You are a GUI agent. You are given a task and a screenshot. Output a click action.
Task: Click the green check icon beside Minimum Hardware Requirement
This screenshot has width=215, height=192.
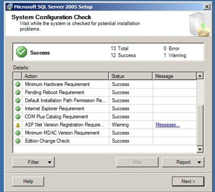[18, 84]
